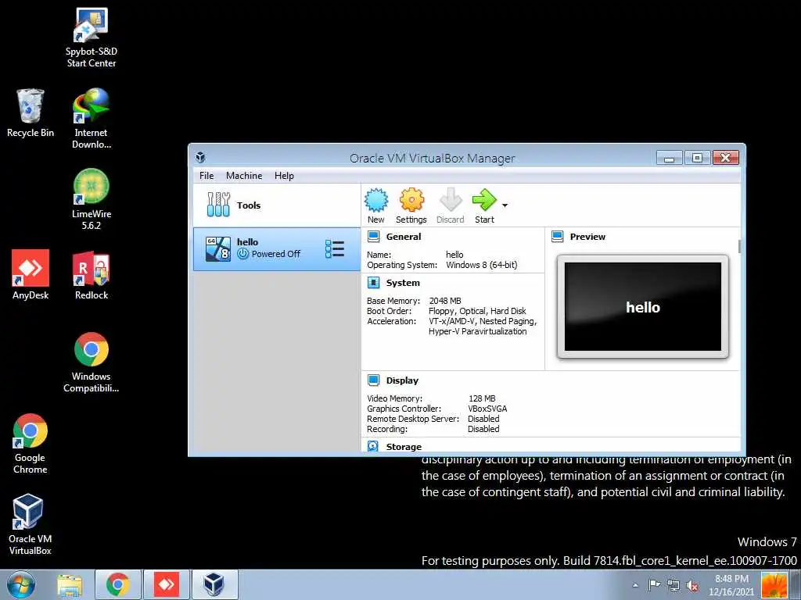801x600 pixels.
Task: Click the AnyDesk taskbar button
Action: pyautogui.click(x=167, y=584)
